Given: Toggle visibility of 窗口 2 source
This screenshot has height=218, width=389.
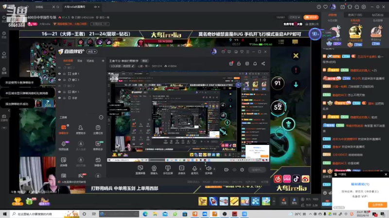Looking at the screenshot, I should click(x=59, y=86).
